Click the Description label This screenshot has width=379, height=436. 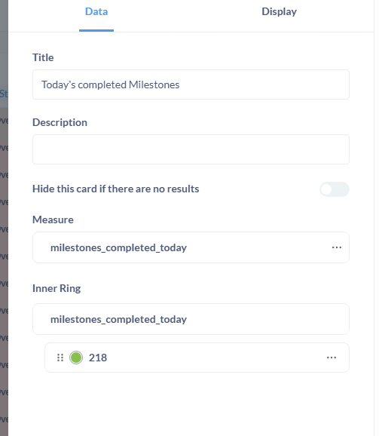tap(60, 122)
